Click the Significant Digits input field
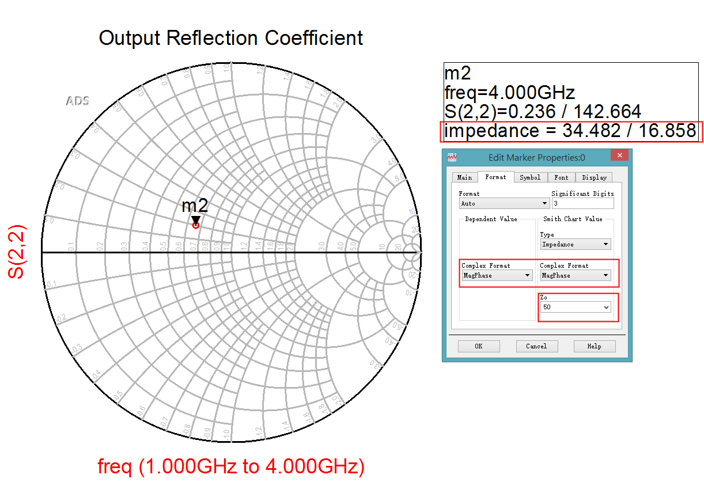 (x=582, y=203)
